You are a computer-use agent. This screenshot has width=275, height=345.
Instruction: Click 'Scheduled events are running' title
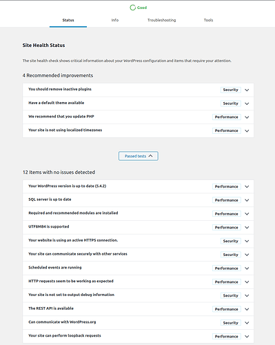coord(55,268)
